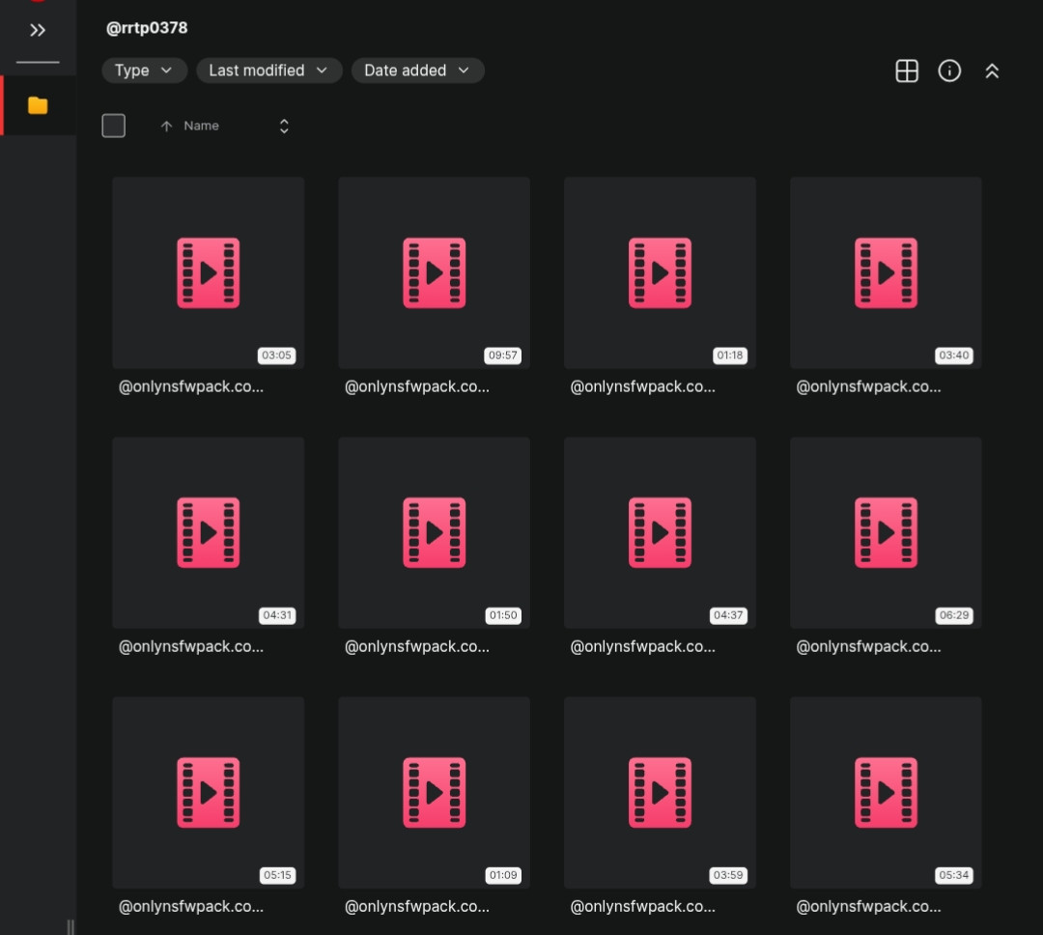
Task: Open the video lasting 03:40
Action: tap(886, 272)
